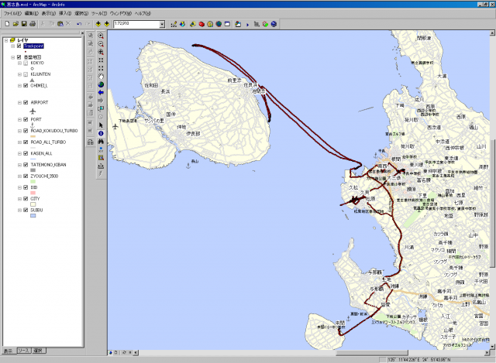Open the ファイル(F) menu

(12, 14)
